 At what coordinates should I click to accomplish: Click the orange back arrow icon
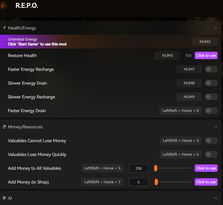3,5
